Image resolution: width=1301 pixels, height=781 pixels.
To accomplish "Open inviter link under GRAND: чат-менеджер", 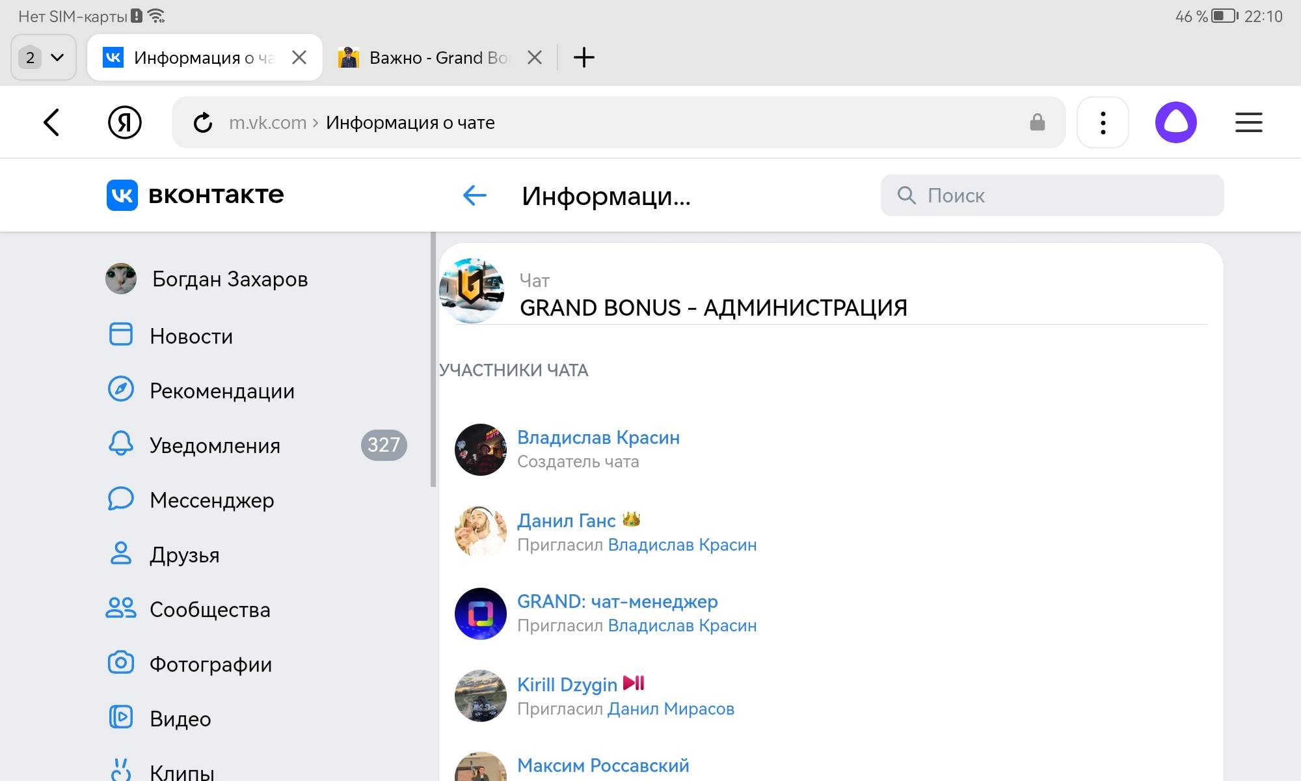I will (682, 625).
